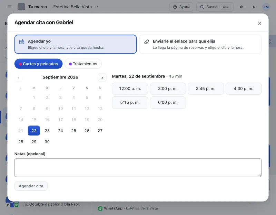Select day 29 in the calendar

point(34,142)
